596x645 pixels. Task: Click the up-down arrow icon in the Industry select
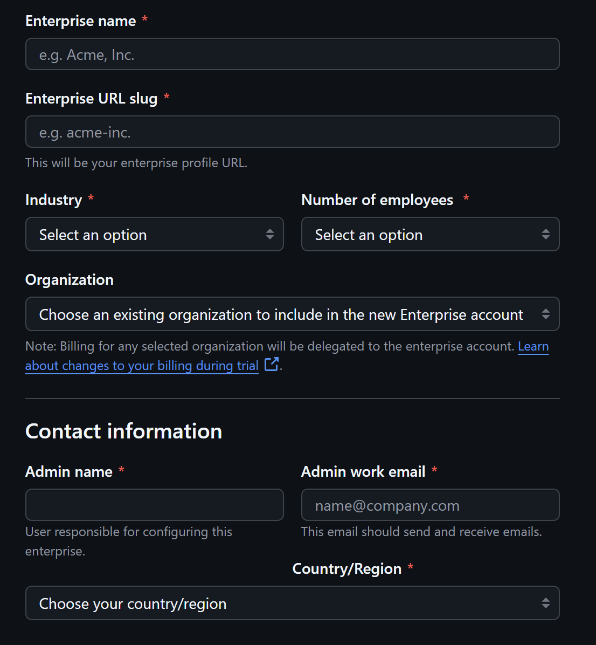click(270, 235)
